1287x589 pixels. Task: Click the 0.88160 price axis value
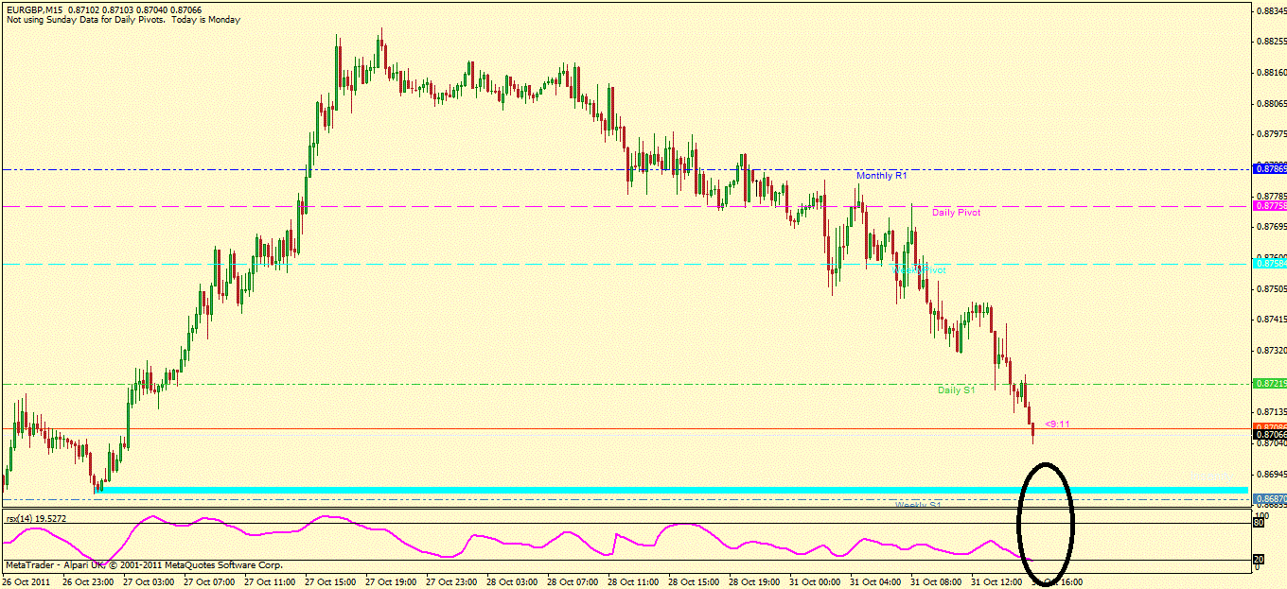[1271, 73]
